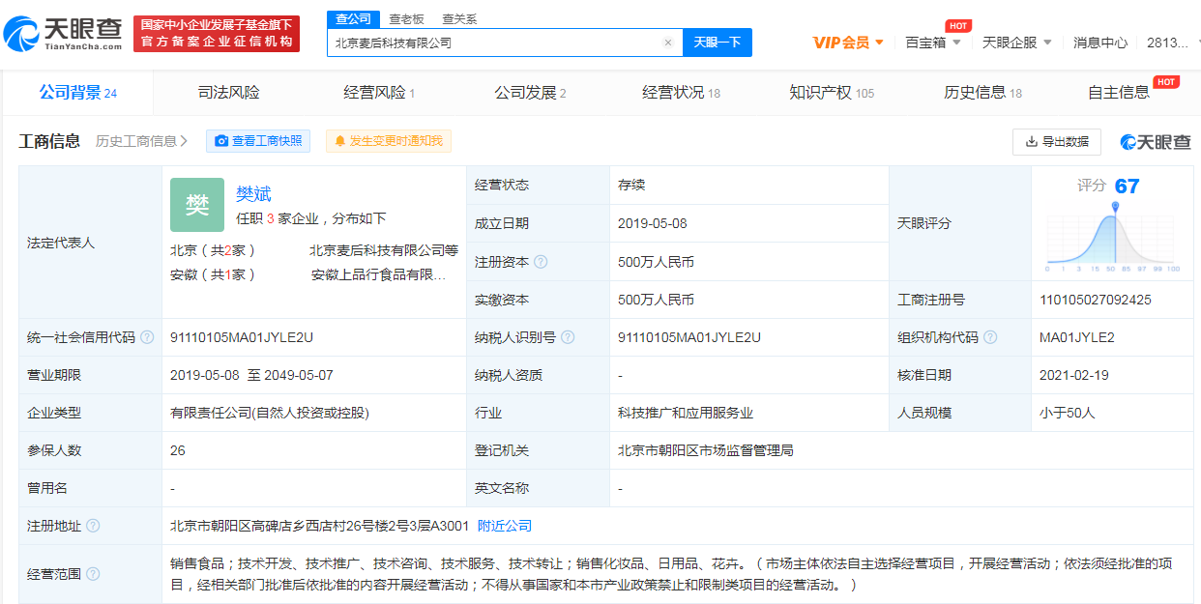Viewport: 1201px width, 604px height.
Task: Click the green 樊 avatar tile
Action: pyautogui.click(x=197, y=205)
